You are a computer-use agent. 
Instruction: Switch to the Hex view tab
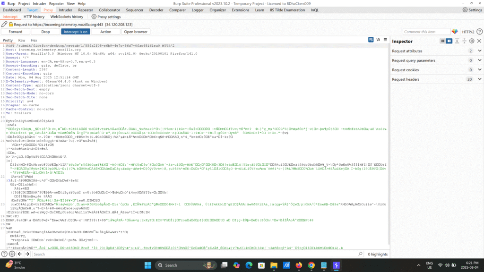tap(34, 40)
